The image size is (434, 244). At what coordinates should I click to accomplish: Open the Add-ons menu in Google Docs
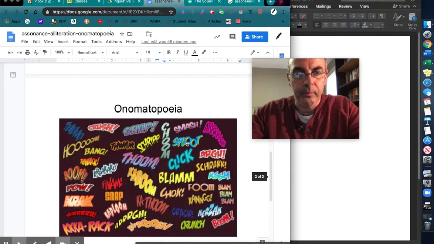click(114, 42)
